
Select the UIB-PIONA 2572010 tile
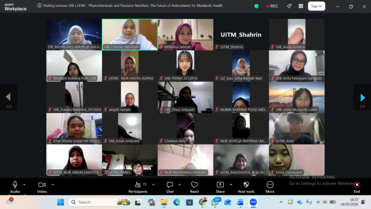185,66
